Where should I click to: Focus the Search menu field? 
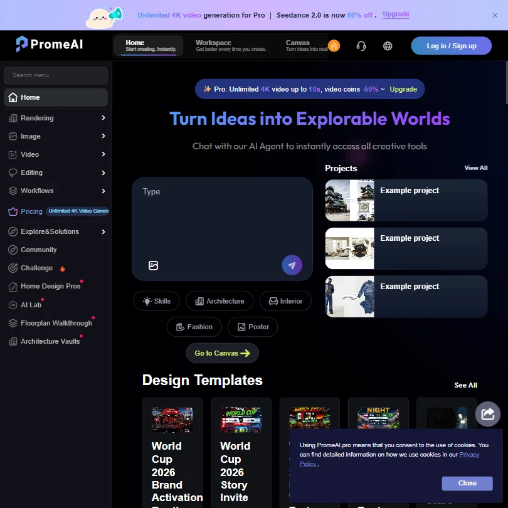pos(56,75)
